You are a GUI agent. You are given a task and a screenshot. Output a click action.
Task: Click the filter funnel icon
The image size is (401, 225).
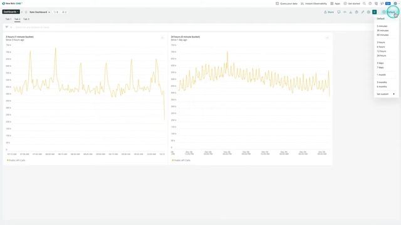pyautogui.click(x=7, y=27)
